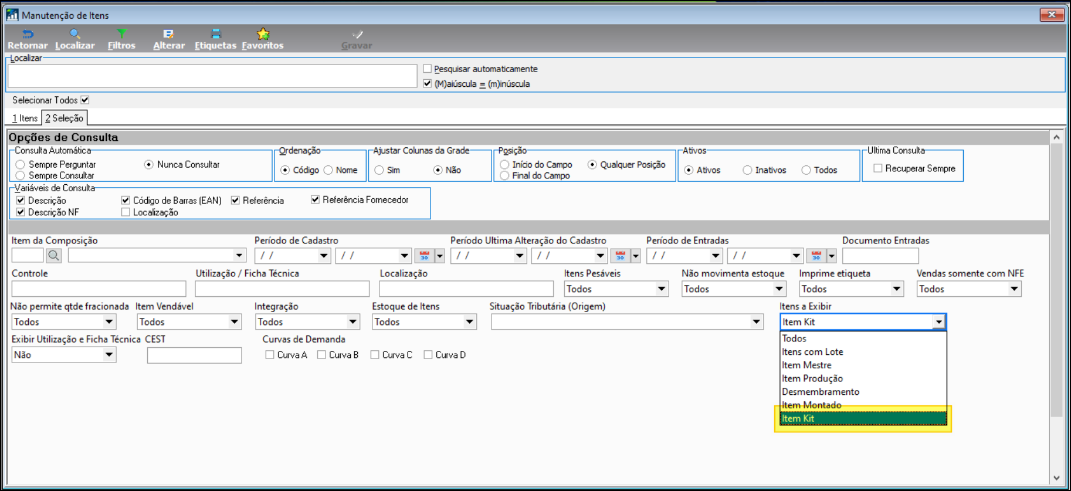Choose Sim for Ajustar Colunas da Grade
This screenshot has height=491, width=1071.
coord(379,170)
